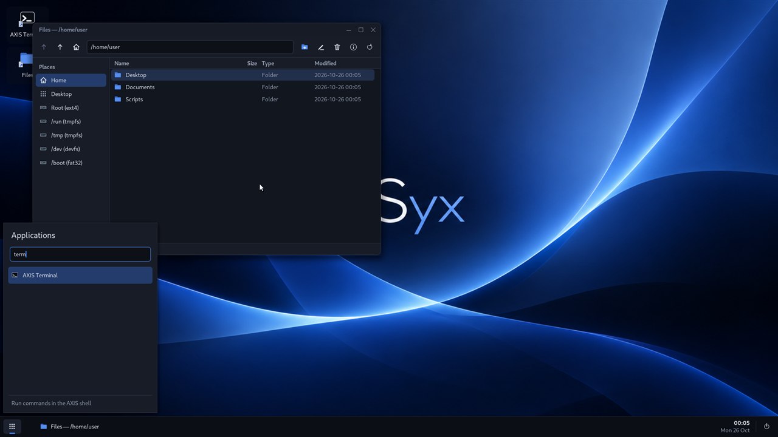Screen dimensions: 778x437
Task: Open the applications launcher grid in the taskbar
Action: pyautogui.click(x=12, y=427)
